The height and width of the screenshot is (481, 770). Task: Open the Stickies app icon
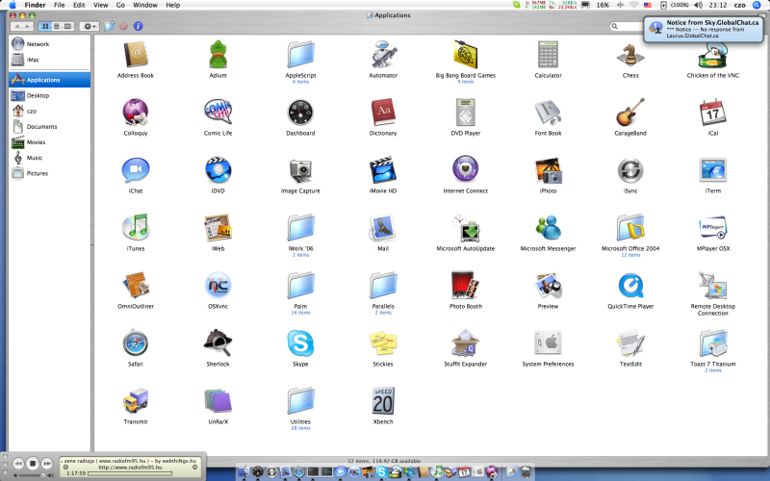pyautogui.click(x=383, y=343)
